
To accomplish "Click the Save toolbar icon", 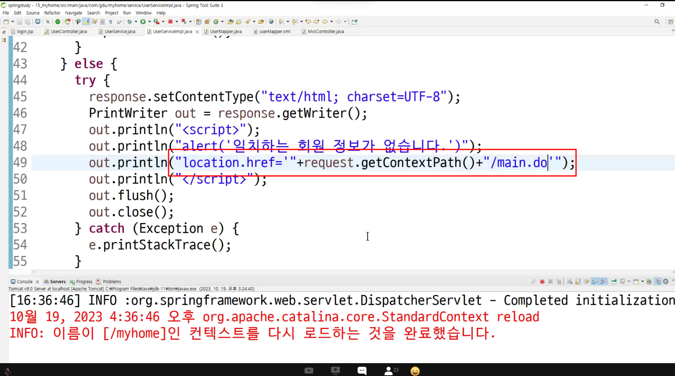I will click(19, 22).
